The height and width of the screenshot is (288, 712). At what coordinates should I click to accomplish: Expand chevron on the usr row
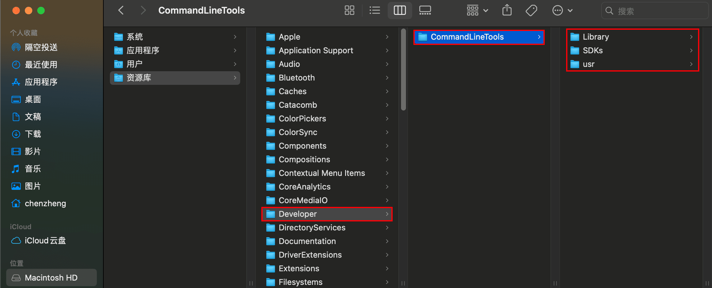(x=691, y=64)
